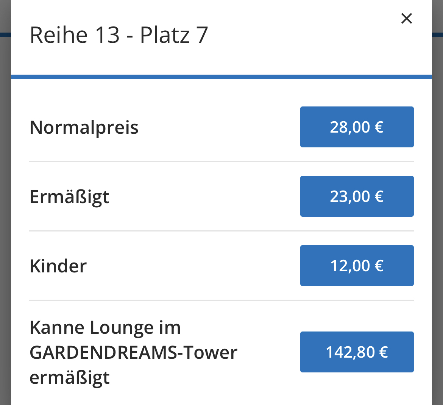Click the separator line below Kinder row

pos(221,300)
